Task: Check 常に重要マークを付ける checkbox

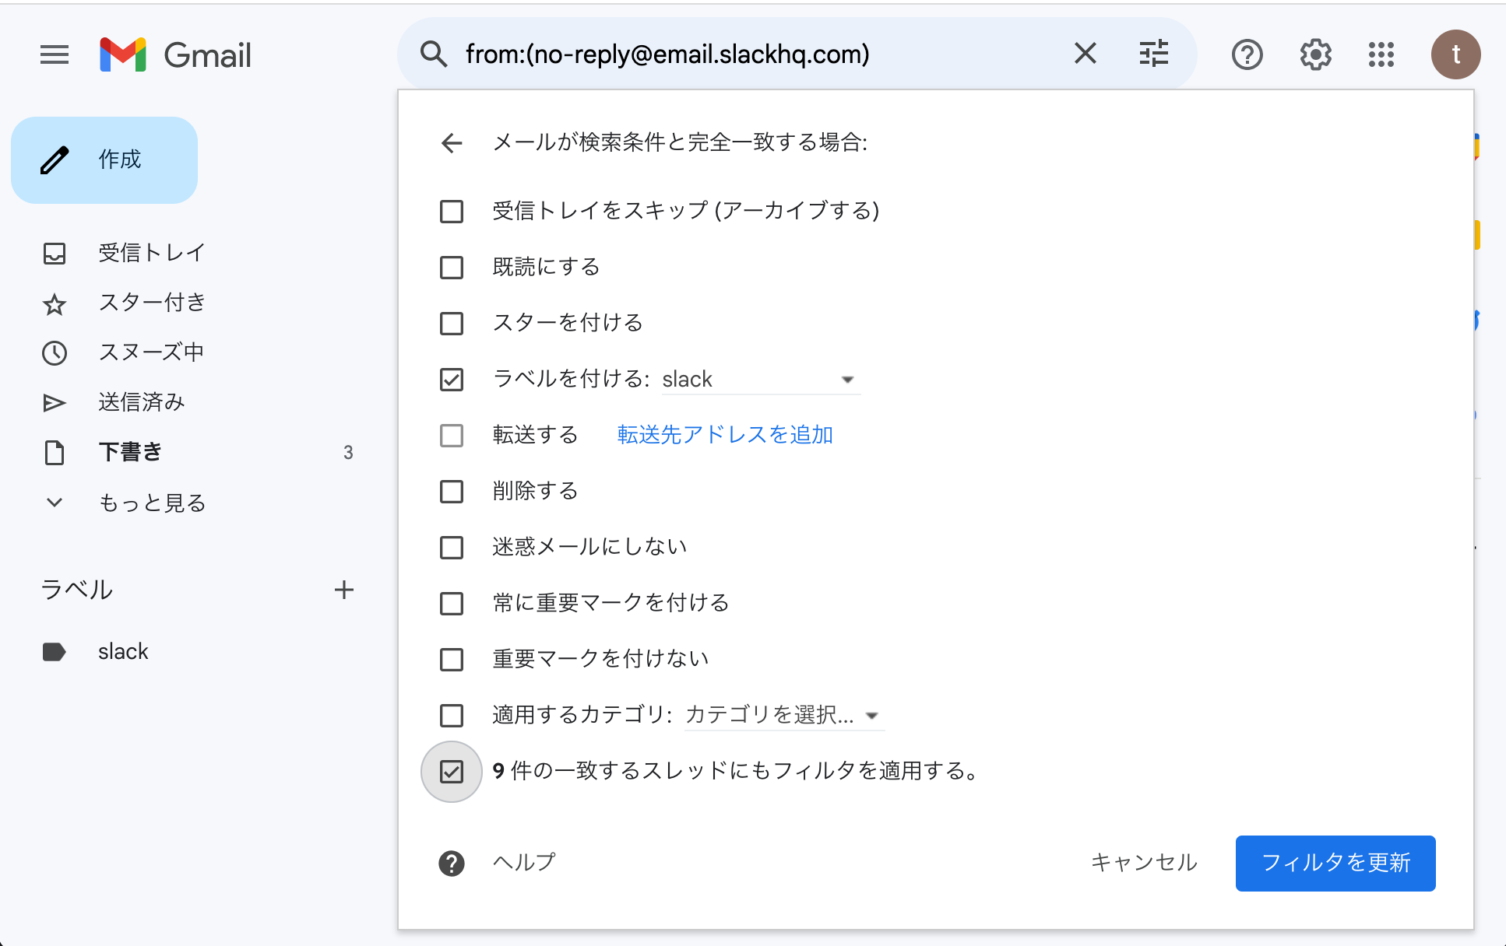Action: coord(452,604)
